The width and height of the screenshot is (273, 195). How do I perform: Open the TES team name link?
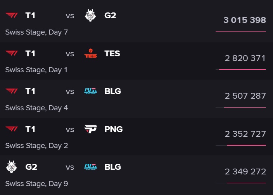tap(112, 54)
